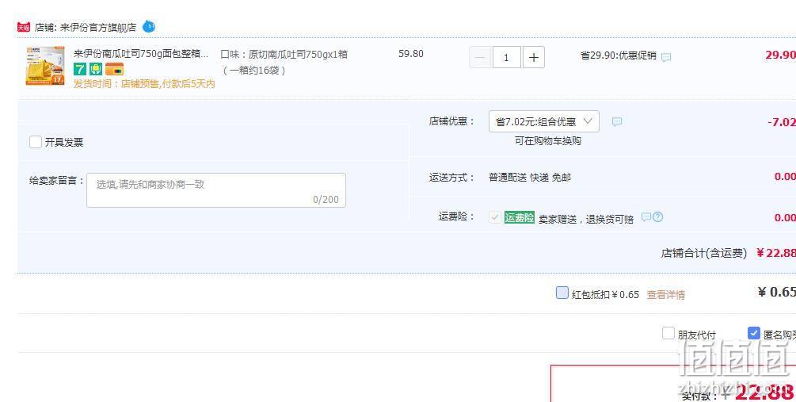Click the 店铺合计(含运费) label
This screenshot has width=796, height=402.
[703, 253]
